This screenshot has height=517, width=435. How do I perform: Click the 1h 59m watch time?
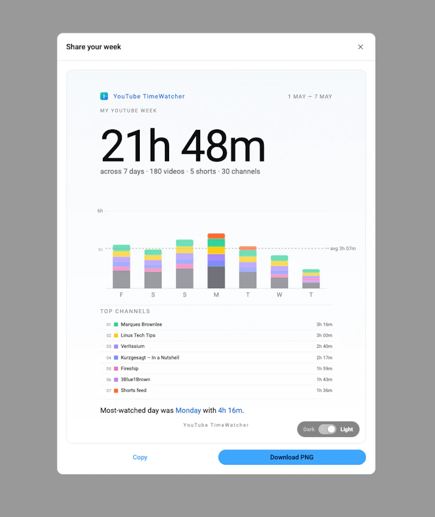(x=325, y=369)
